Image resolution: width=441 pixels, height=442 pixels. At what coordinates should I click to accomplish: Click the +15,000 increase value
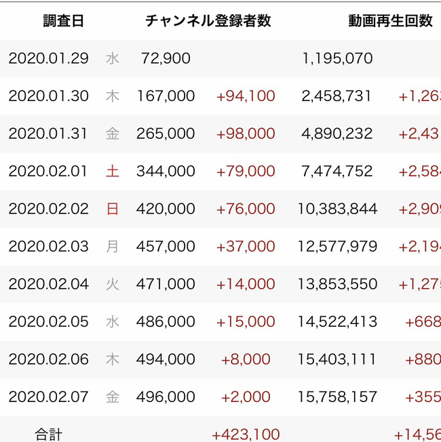pos(246,321)
